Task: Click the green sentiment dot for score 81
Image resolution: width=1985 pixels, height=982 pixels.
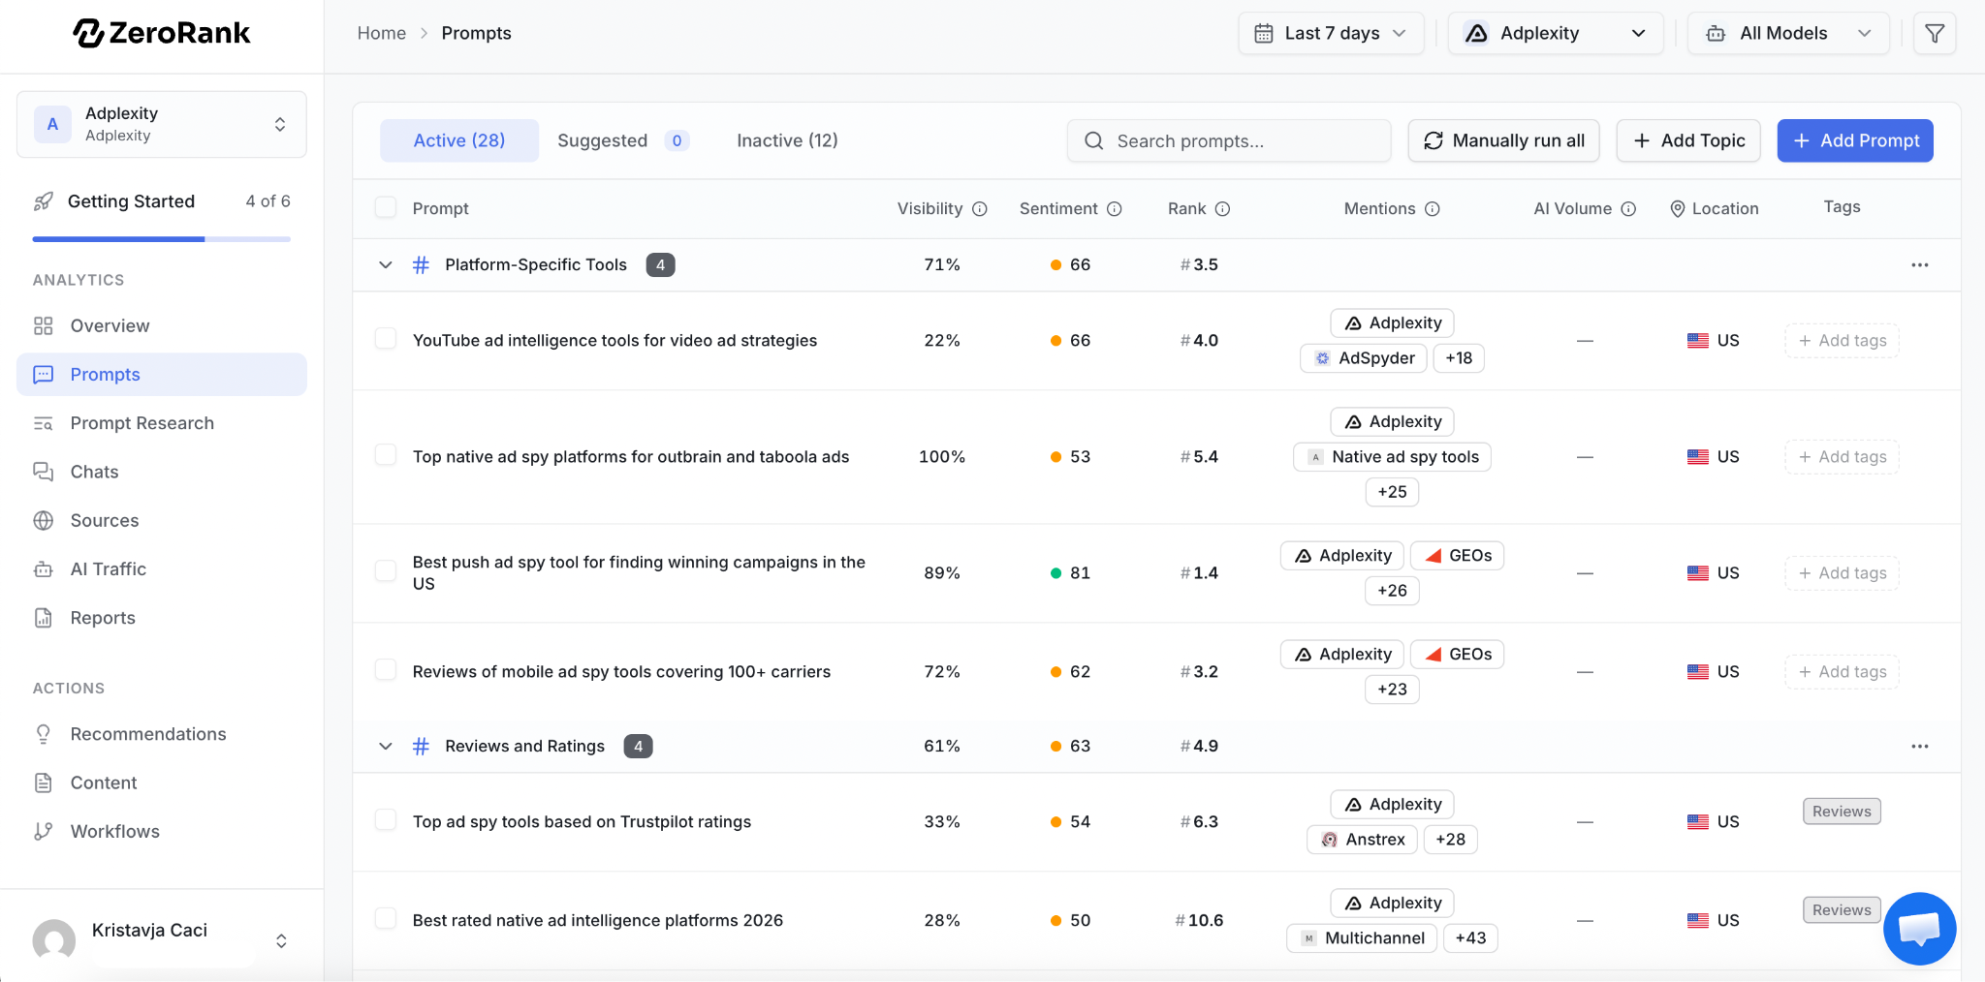Action: 1056,573
